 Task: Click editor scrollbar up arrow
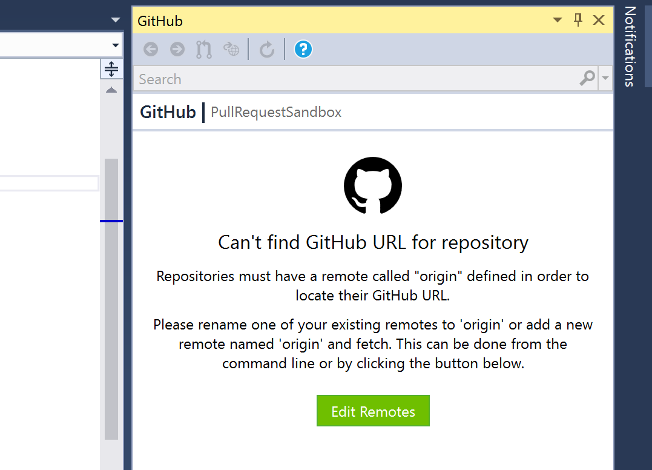pyautogui.click(x=111, y=90)
